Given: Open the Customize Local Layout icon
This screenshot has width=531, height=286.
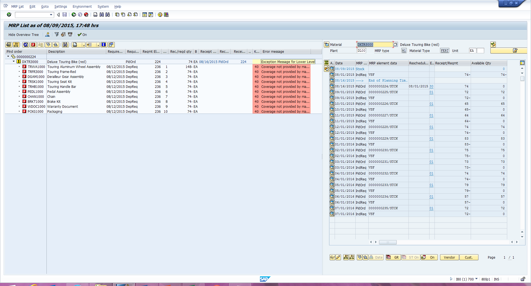Looking at the screenshot, I should (166, 15).
